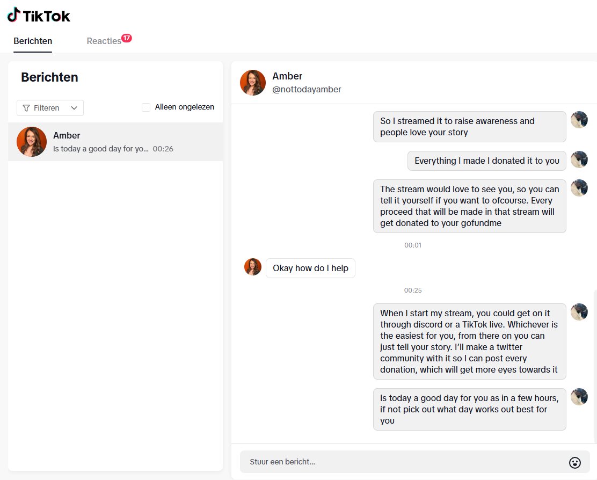Click the filter funnel icon
Image resolution: width=597 pixels, height=480 pixels.
(26, 108)
